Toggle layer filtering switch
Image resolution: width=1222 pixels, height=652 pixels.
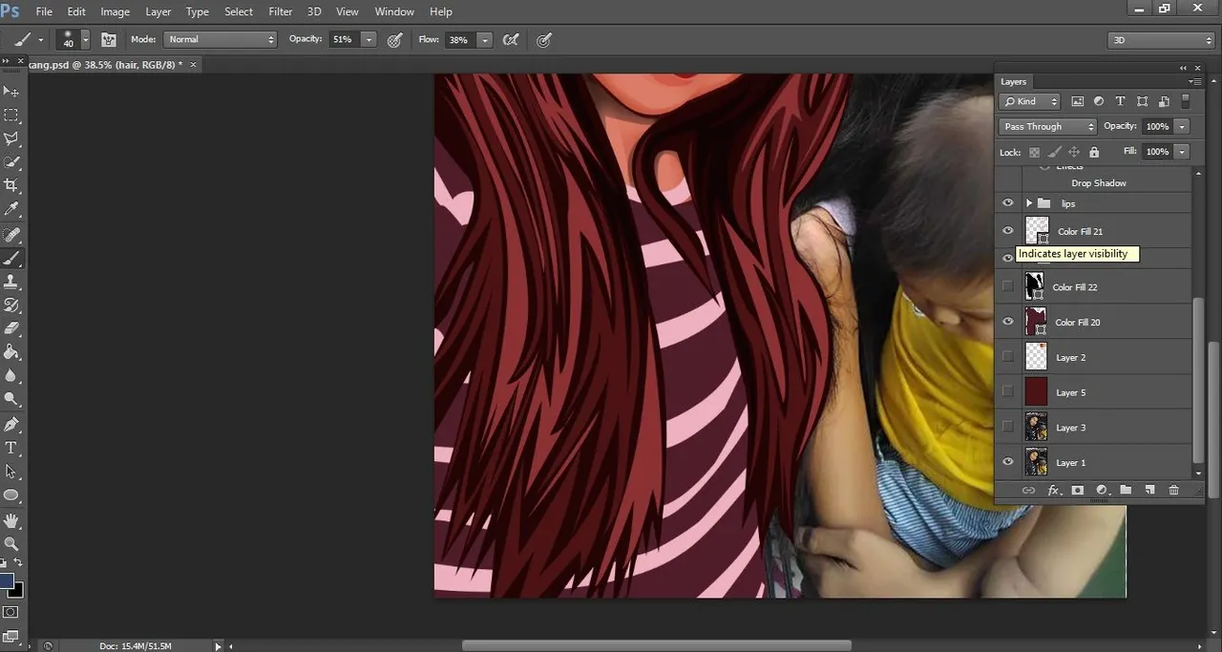pyautogui.click(x=1186, y=101)
